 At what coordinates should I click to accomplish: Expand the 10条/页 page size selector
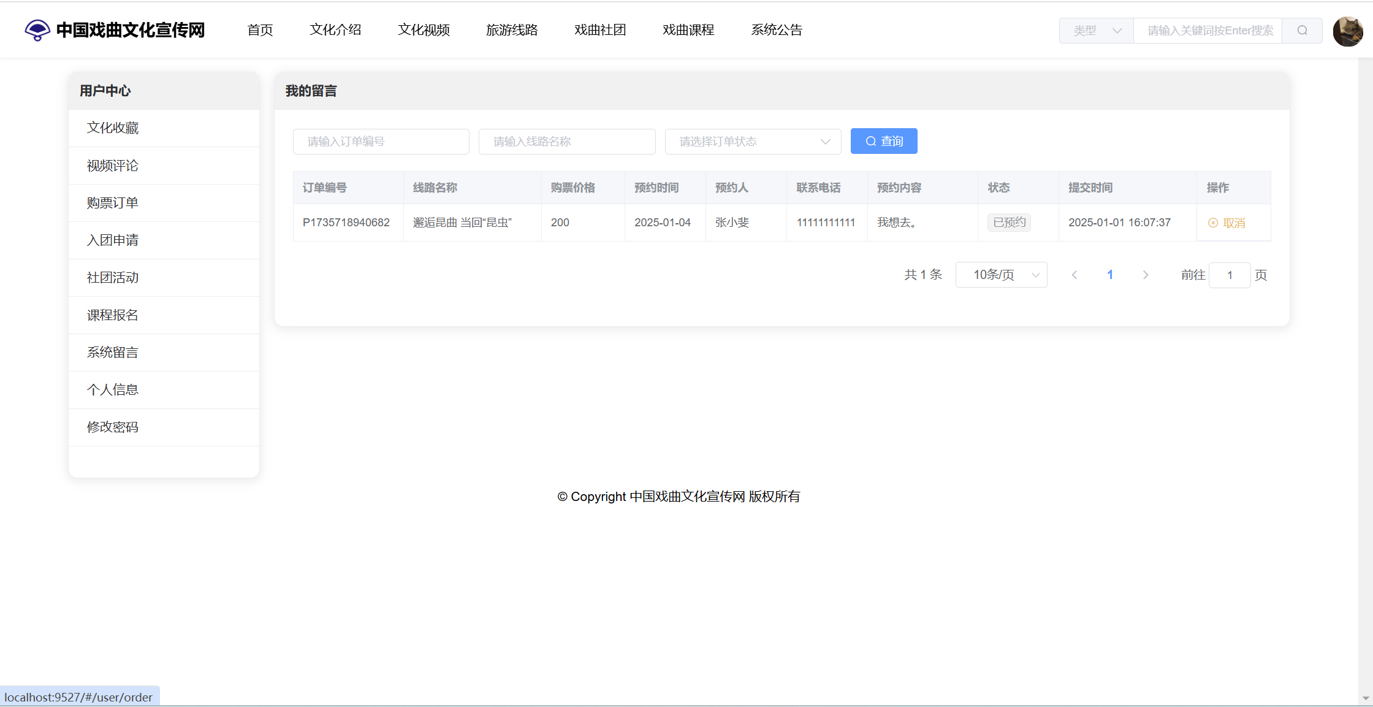tap(1001, 275)
